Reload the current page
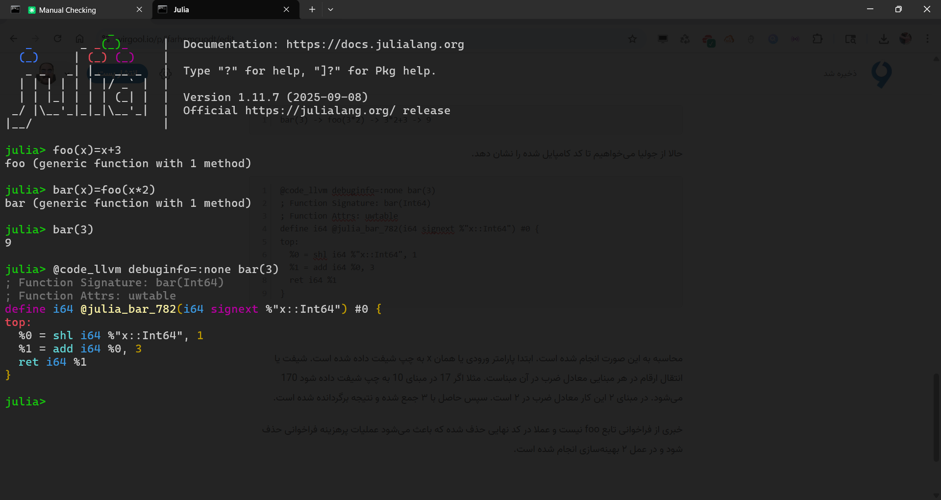The height and width of the screenshot is (500, 941). (x=57, y=39)
